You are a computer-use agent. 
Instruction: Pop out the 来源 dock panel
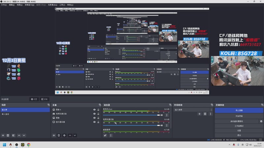[x=100, y=105]
